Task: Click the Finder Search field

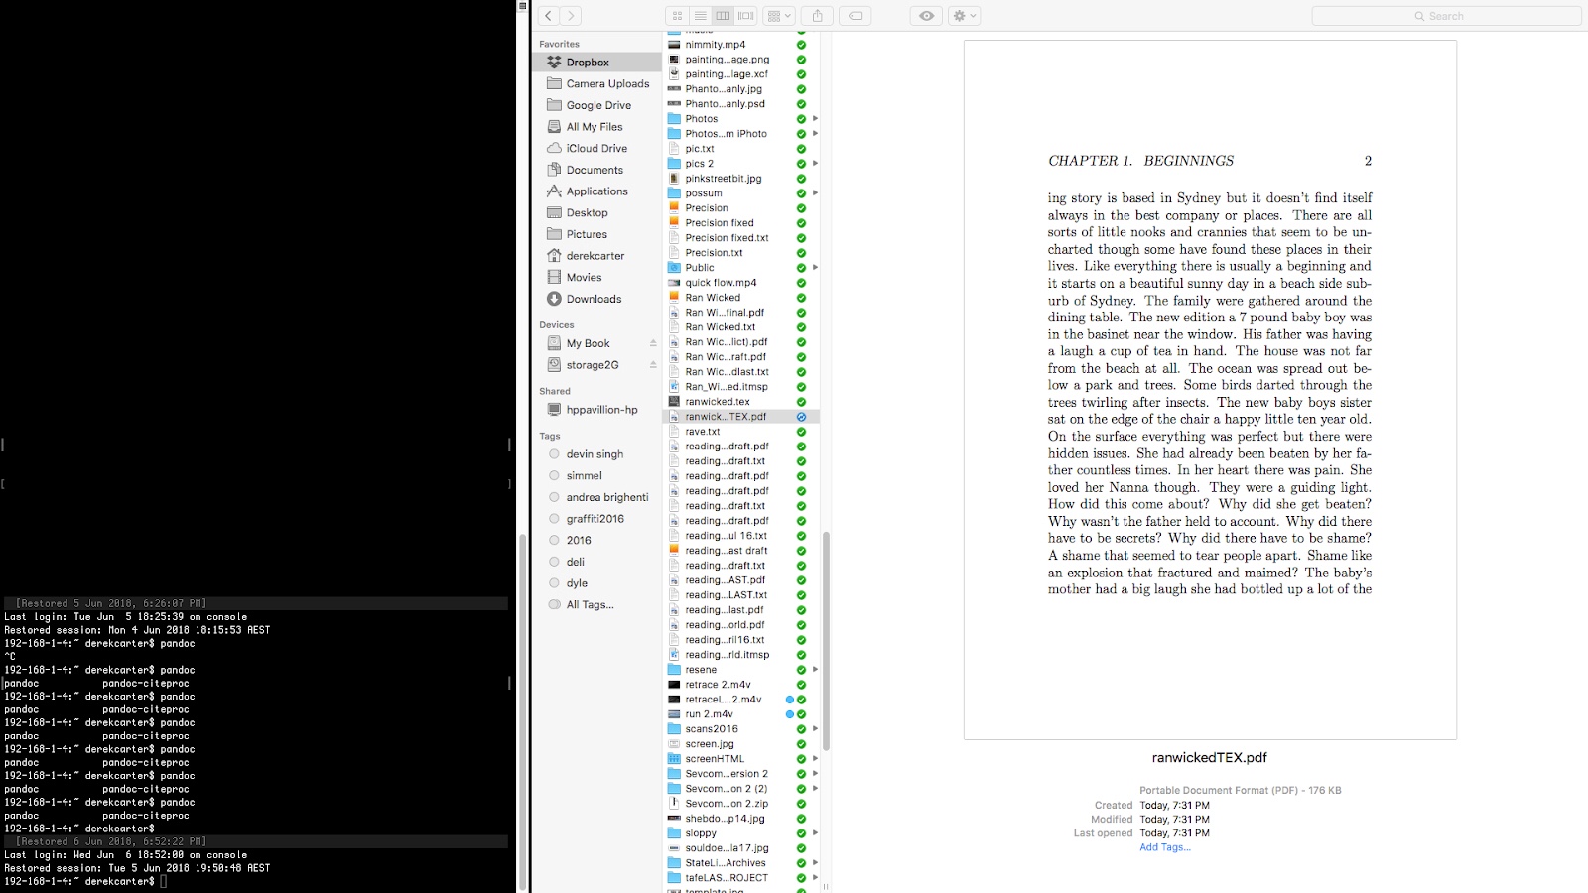Action: click(1445, 16)
